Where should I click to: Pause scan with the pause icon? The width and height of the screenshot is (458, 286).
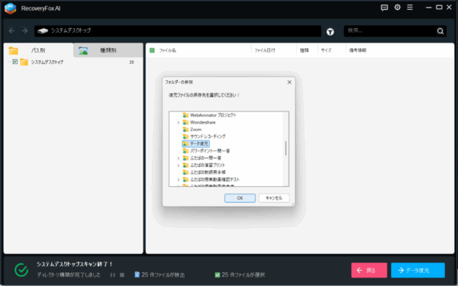click(113, 275)
